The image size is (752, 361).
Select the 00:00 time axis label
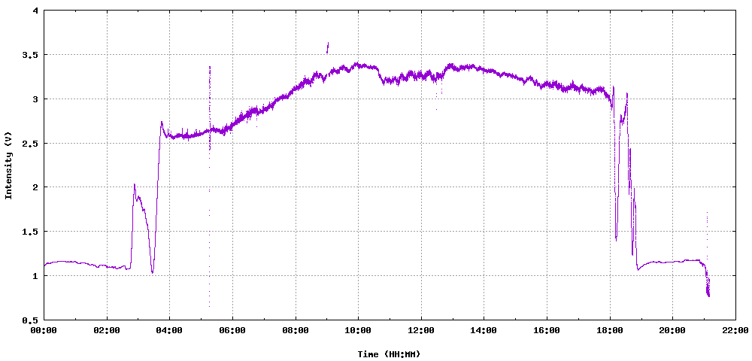coord(44,330)
